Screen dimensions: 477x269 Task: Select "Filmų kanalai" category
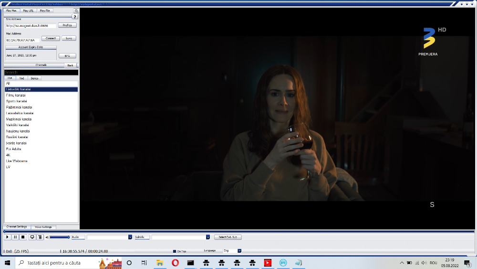41,96
